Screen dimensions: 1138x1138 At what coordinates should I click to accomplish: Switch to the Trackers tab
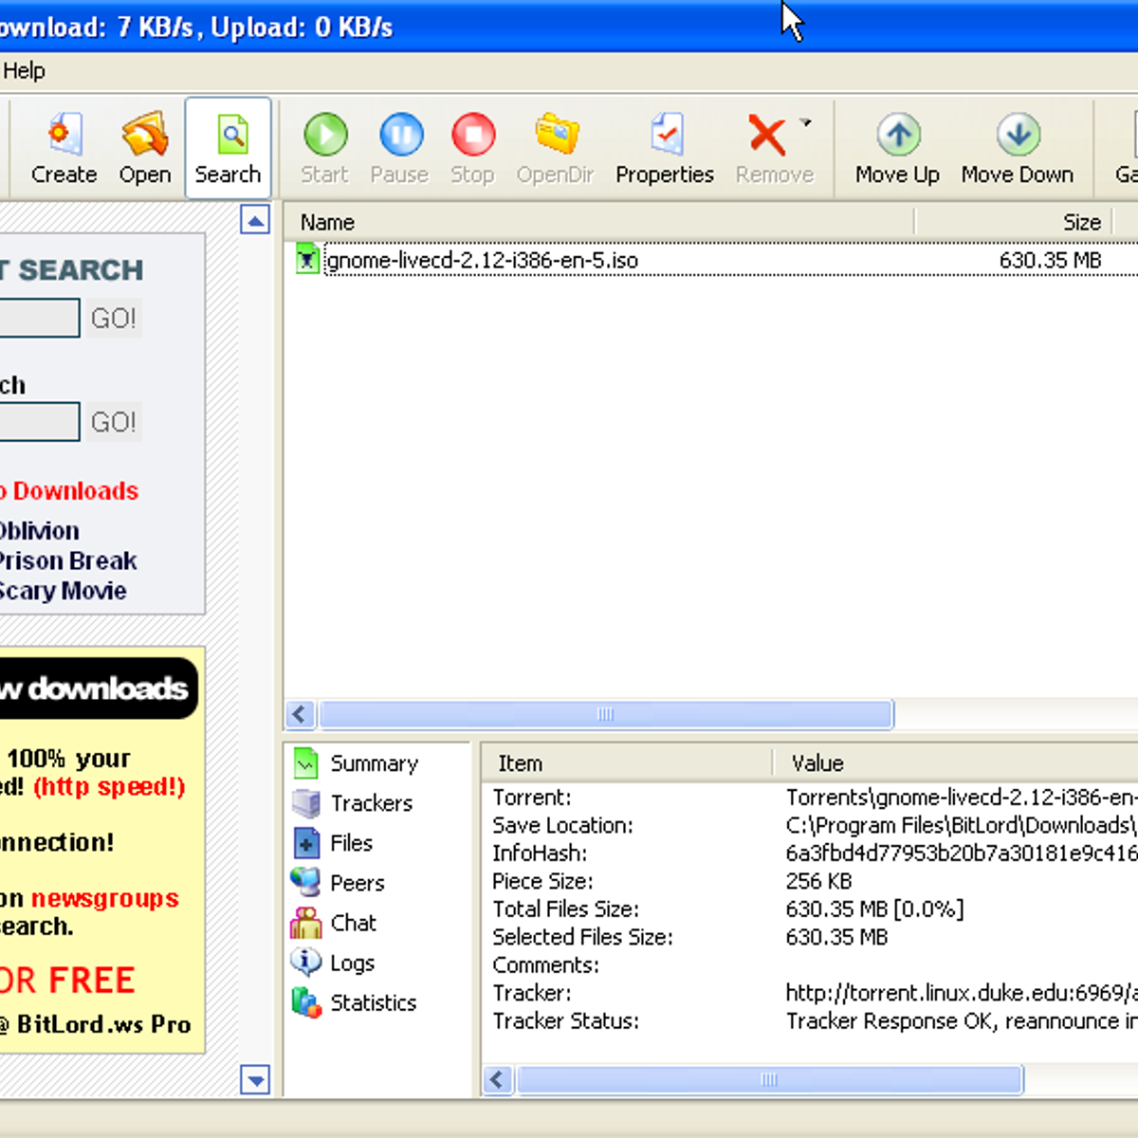pyautogui.click(x=371, y=803)
